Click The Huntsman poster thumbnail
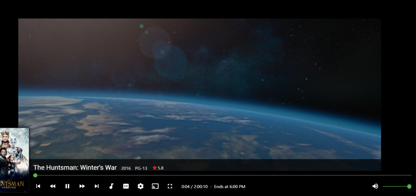Viewport: 416px width, 196px height. point(14,160)
